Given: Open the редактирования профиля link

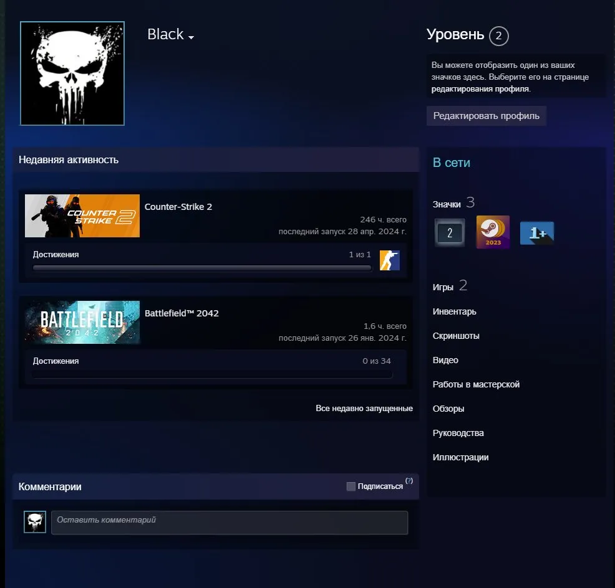Looking at the screenshot, I should coord(480,89).
